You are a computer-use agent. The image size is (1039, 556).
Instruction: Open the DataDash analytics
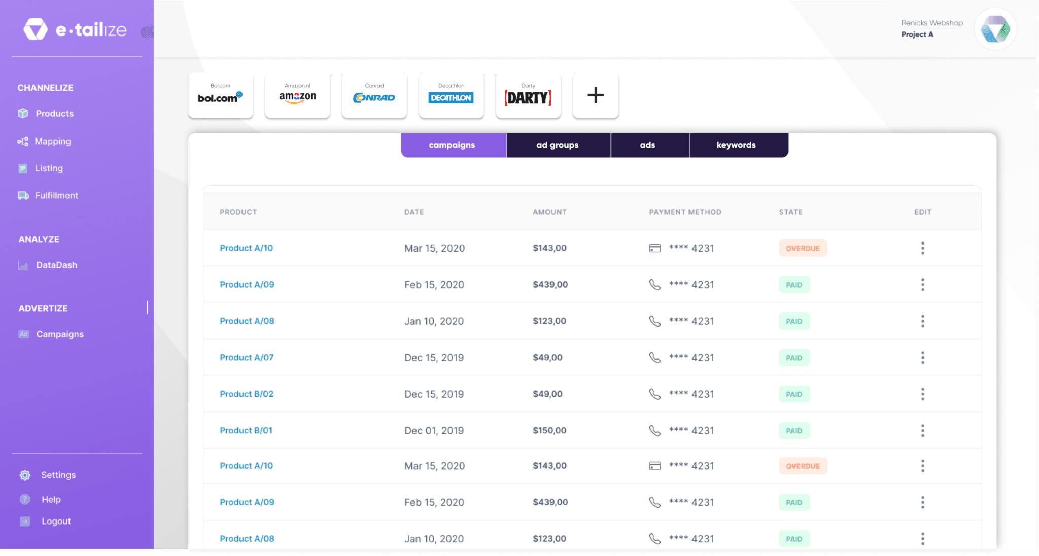(56, 265)
